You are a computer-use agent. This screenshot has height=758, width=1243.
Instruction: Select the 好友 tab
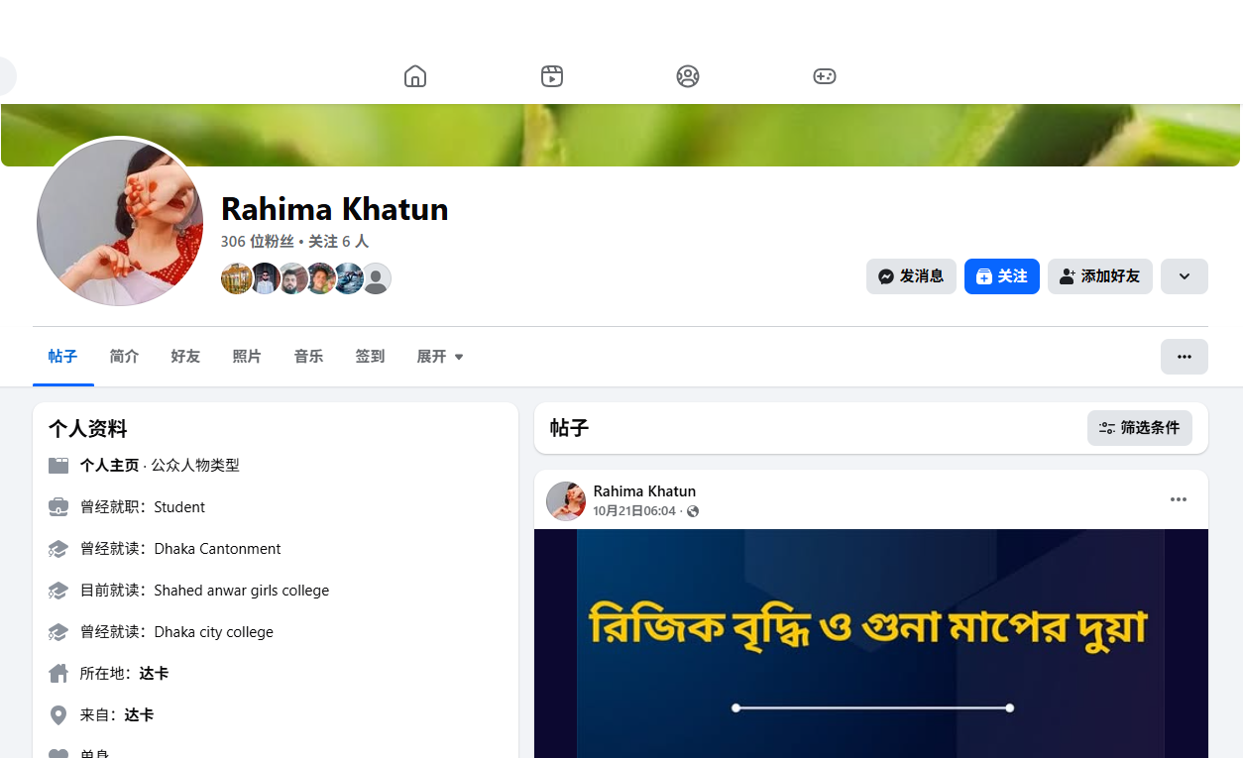coord(185,357)
